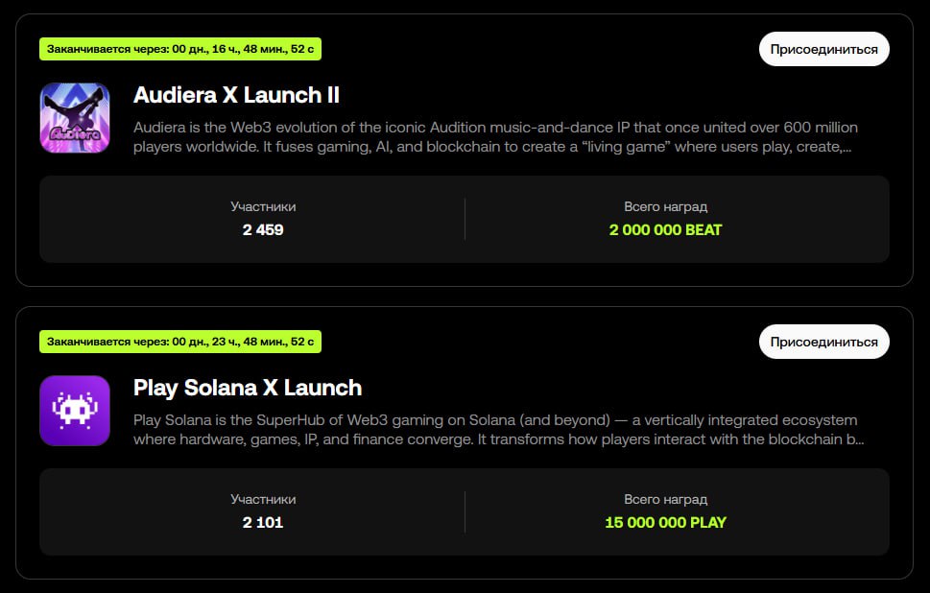Open the Play Solana X Launch title
930x593 pixels.
pos(248,388)
